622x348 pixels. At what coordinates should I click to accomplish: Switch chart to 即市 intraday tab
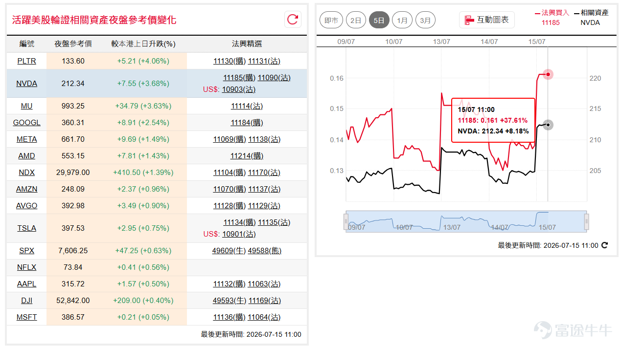tap(331, 21)
